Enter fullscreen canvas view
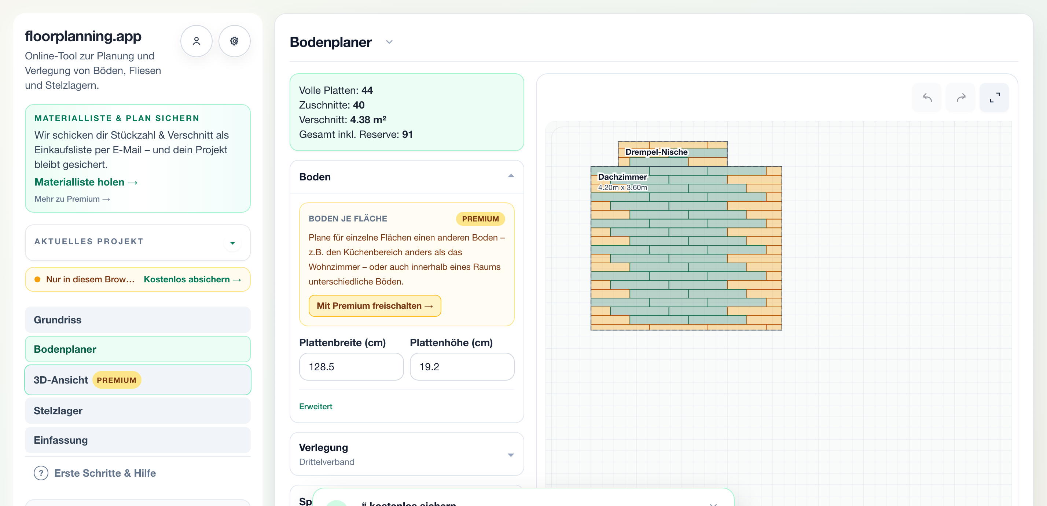Image resolution: width=1047 pixels, height=506 pixels. click(x=994, y=98)
